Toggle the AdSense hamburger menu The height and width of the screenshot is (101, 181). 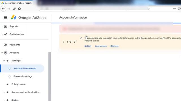(6, 17)
